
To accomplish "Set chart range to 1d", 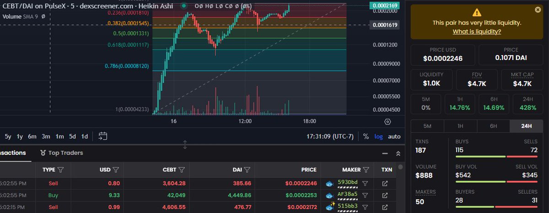I will coord(84,136).
